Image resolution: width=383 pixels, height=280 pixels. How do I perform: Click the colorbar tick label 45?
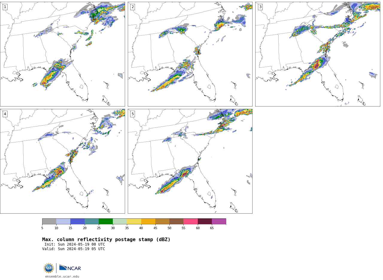pyautogui.click(x=155, y=228)
